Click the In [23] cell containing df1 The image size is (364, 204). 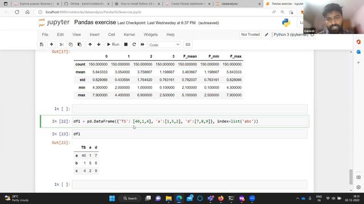click(189, 134)
